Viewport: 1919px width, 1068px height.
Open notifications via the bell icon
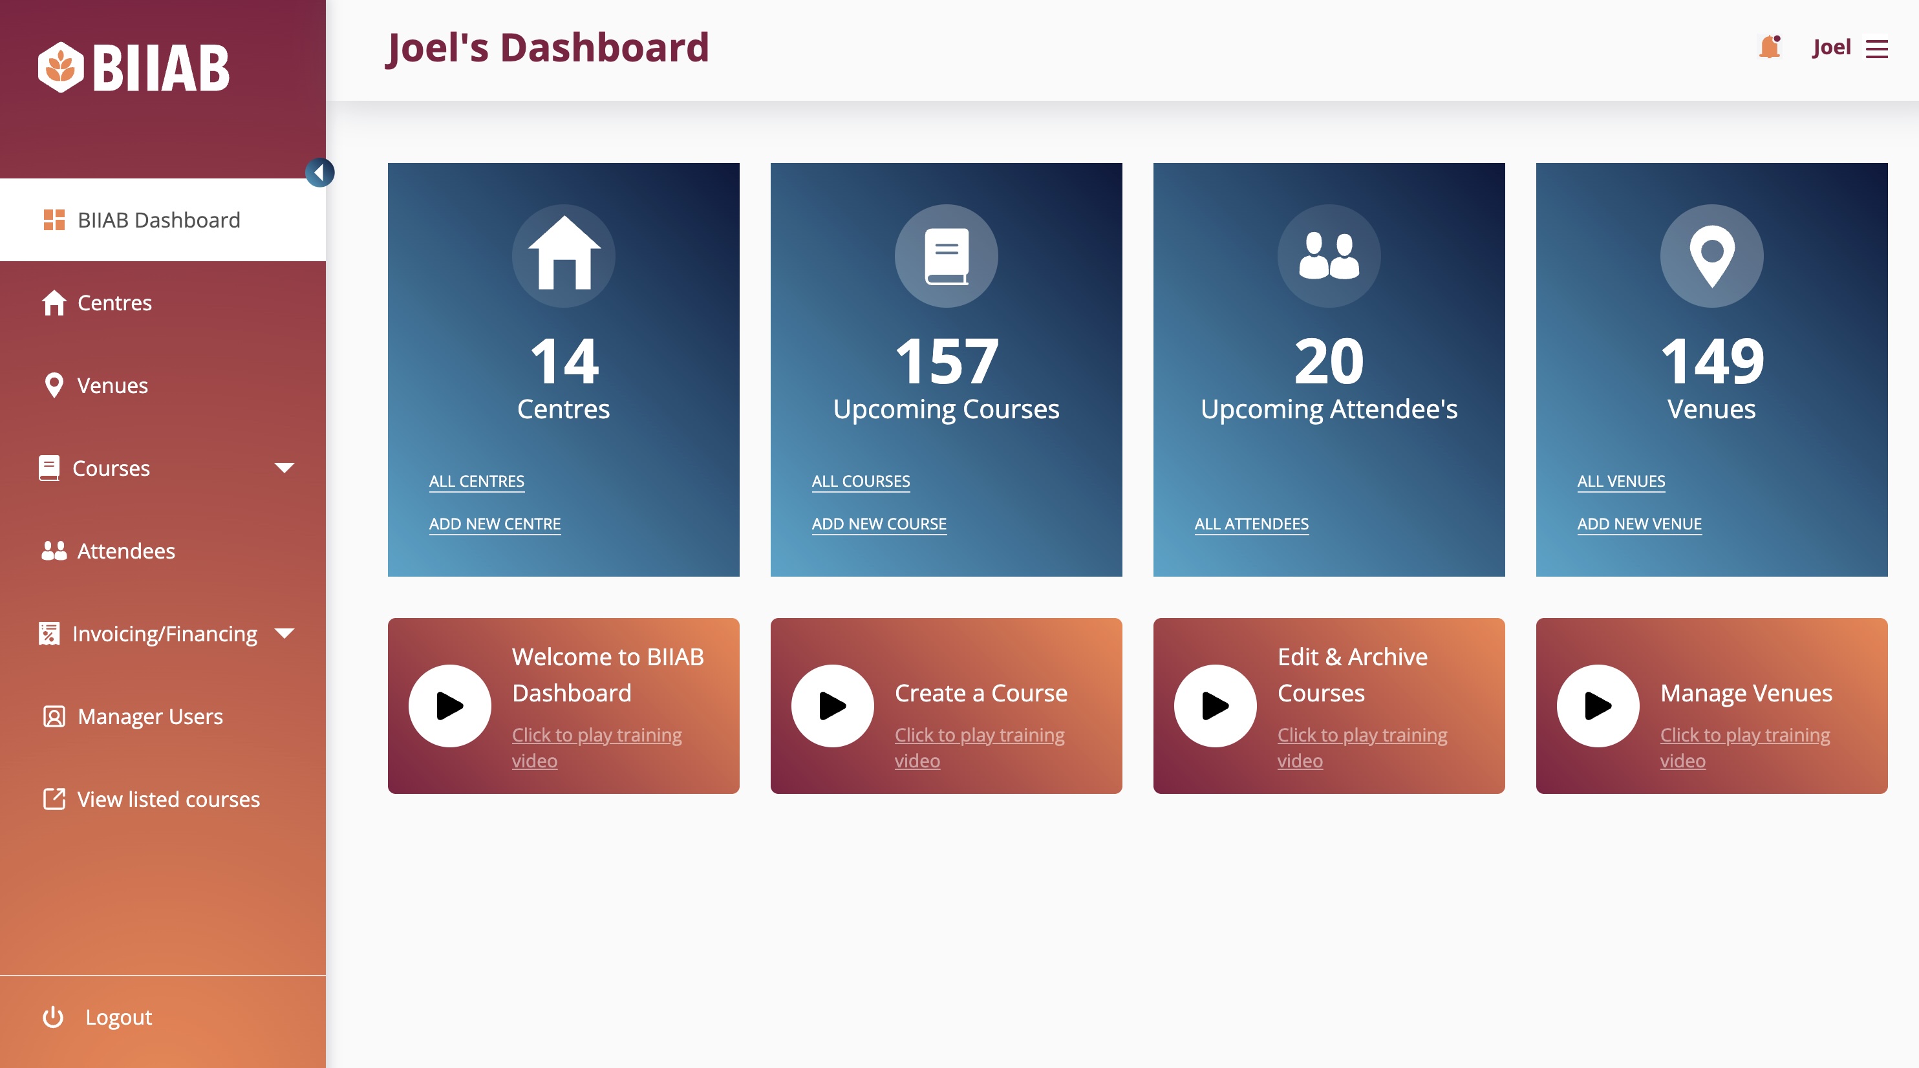pos(1770,47)
